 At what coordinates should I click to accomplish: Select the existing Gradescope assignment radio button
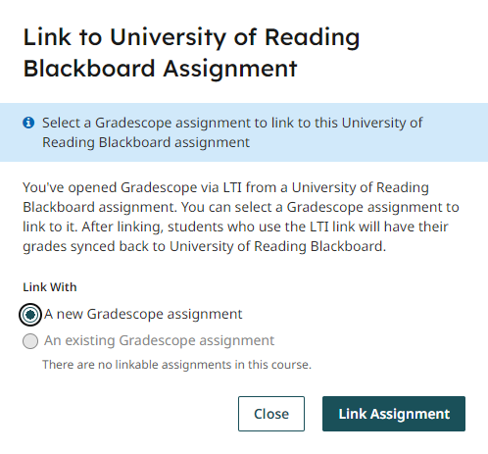pyautogui.click(x=30, y=341)
